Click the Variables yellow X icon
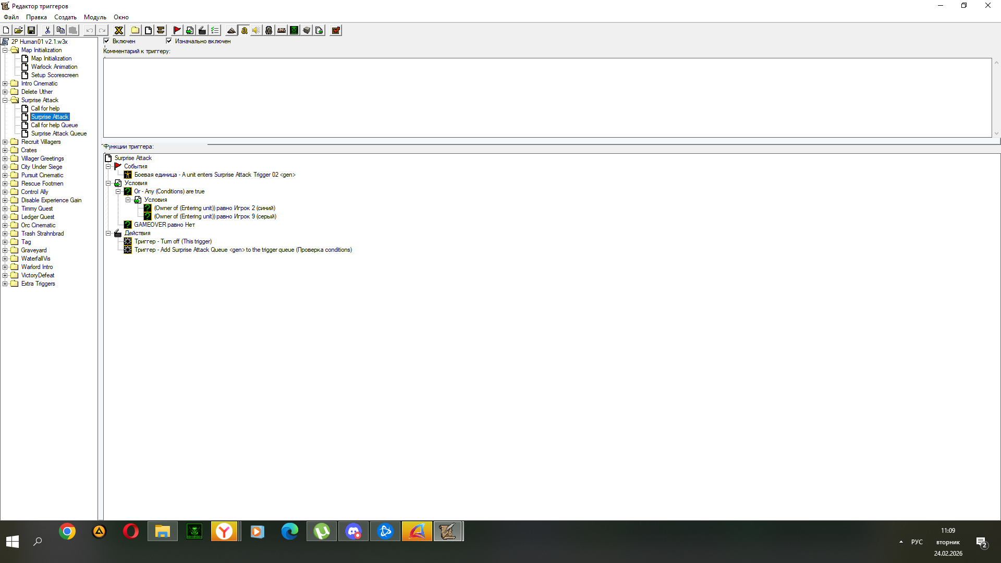The width and height of the screenshot is (1001, 563). coord(119,30)
